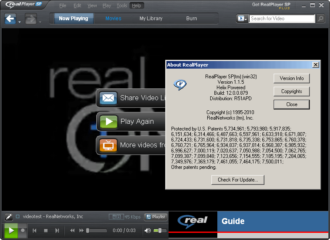Open the video search type dropdown

[x=242, y=19]
